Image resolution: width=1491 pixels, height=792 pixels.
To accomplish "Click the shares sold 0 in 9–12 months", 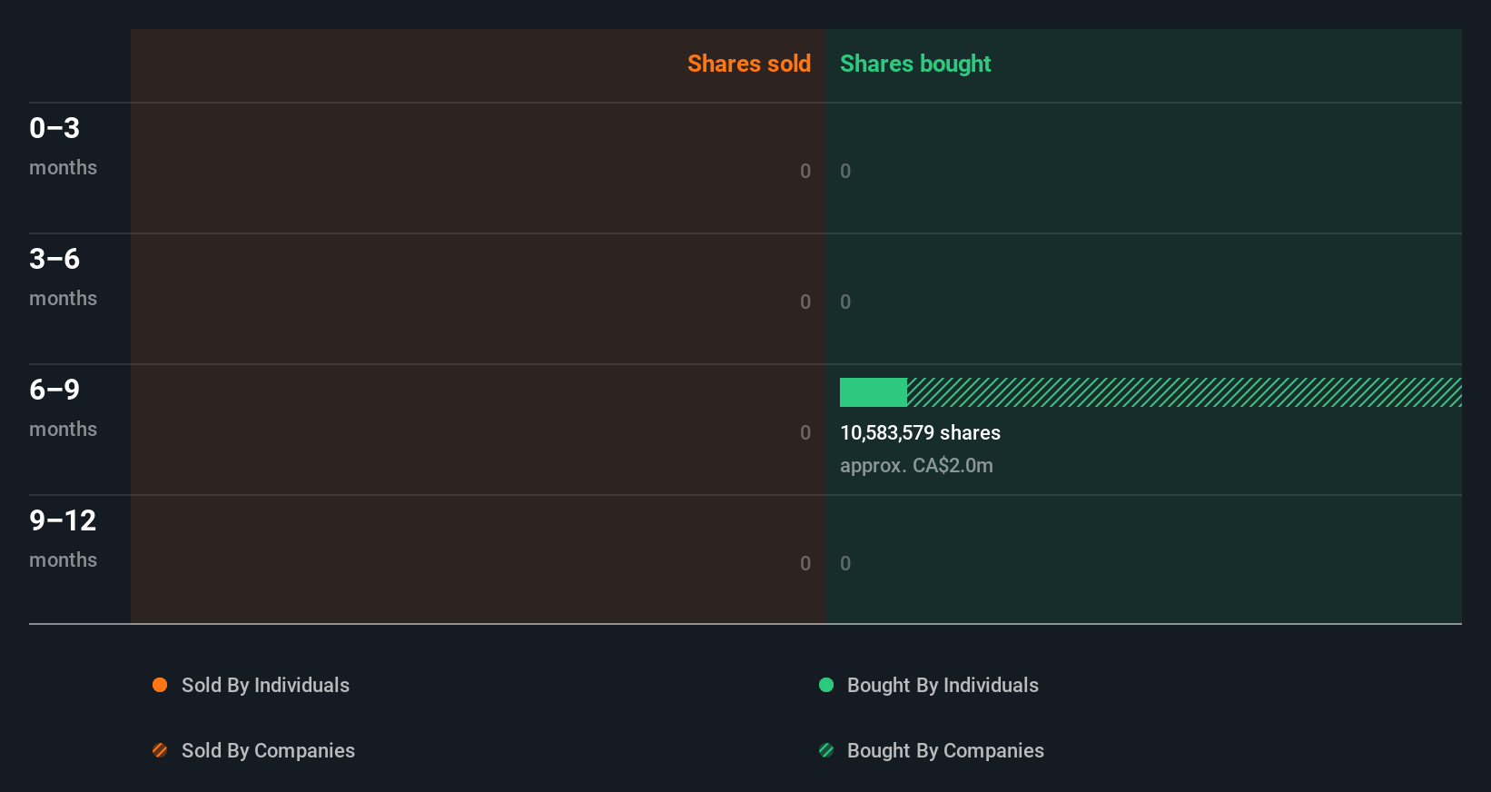I will (x=805, y=563).
